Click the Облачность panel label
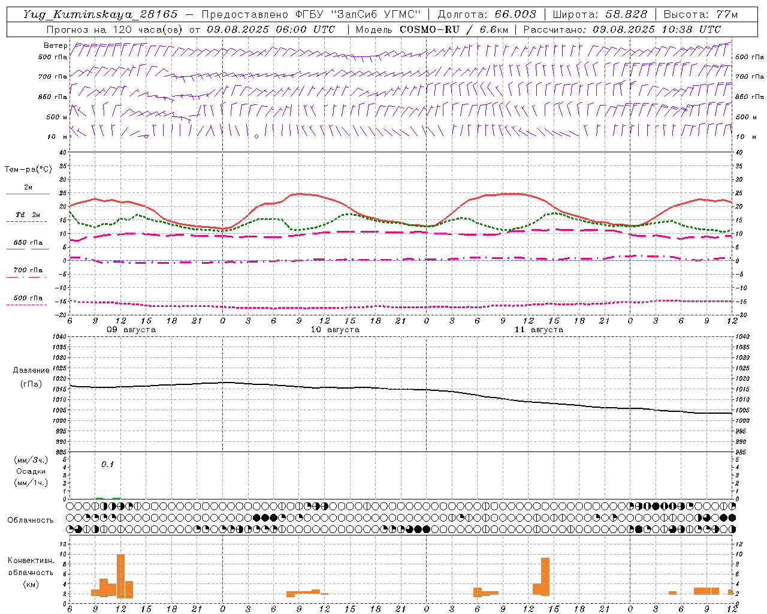Image resolution: width=767 pixels, height=614 pixels. click(x=31, y=520)
